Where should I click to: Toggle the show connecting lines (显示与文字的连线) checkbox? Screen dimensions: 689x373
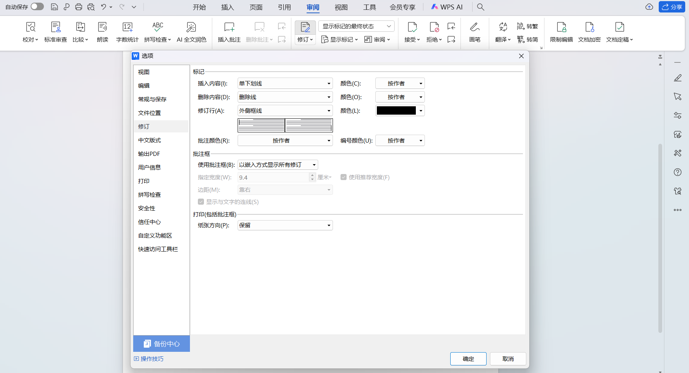201,202
